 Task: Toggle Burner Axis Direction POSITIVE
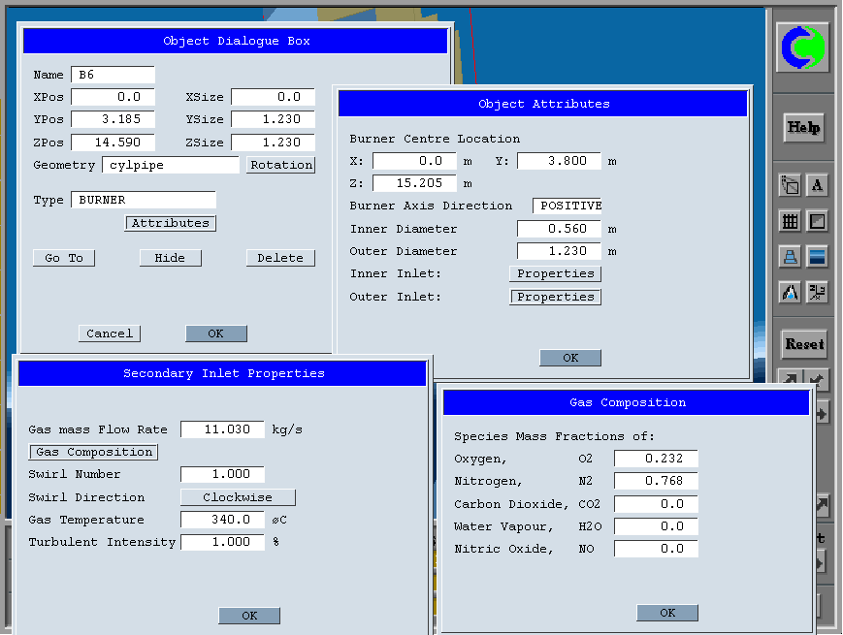pos(567,206)
